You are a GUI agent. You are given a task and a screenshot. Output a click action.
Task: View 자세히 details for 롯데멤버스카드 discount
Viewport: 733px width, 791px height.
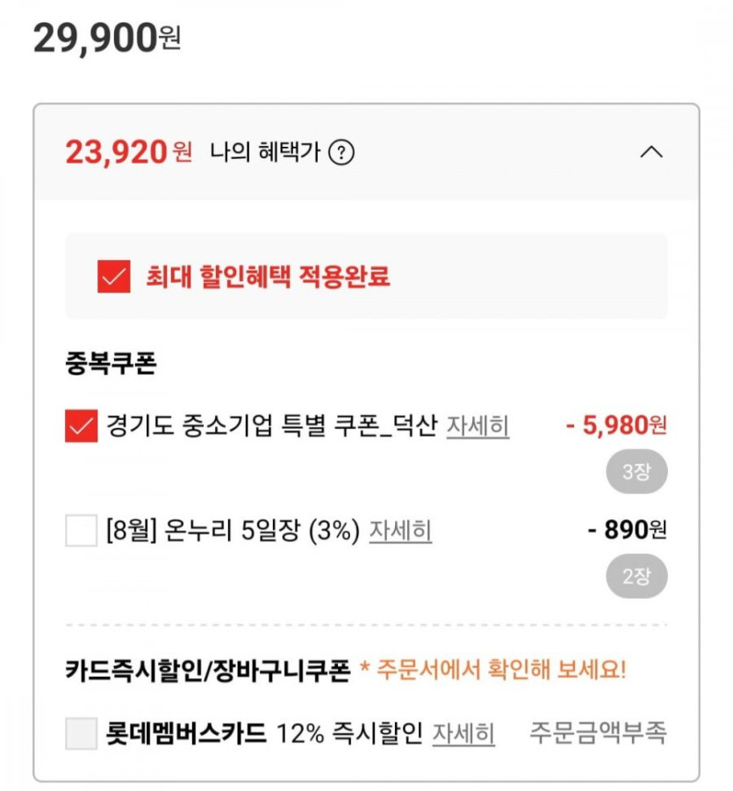[463, 733]
